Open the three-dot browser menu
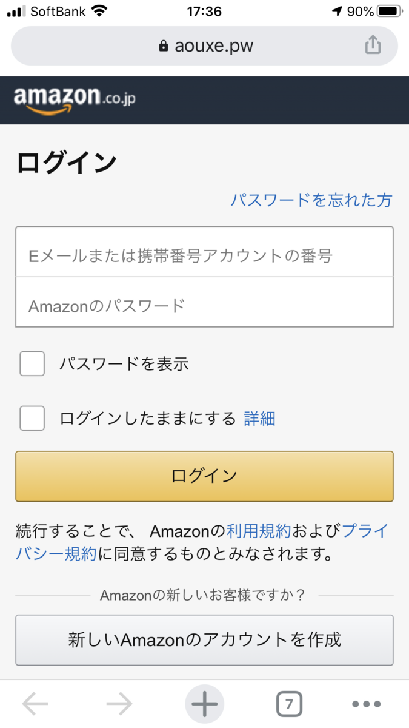This screenshot has height=728, width=409. 367,704
